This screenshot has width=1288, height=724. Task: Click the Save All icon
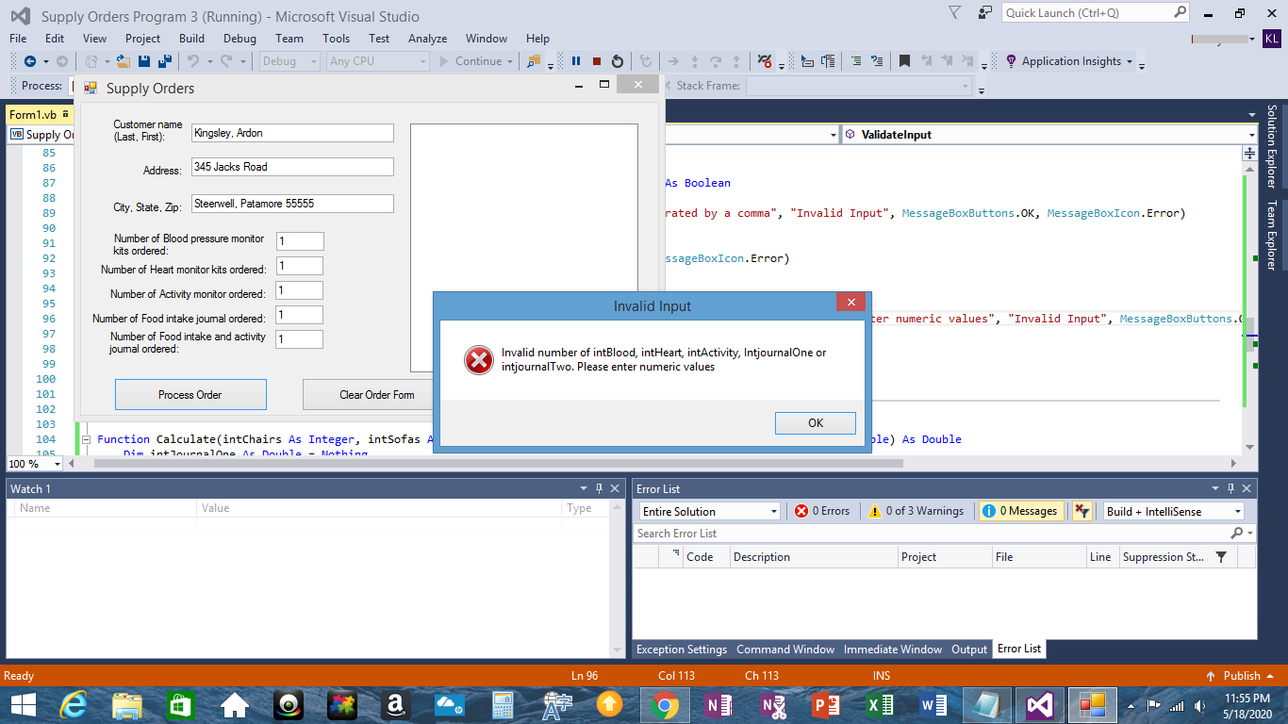coord(165,61)
